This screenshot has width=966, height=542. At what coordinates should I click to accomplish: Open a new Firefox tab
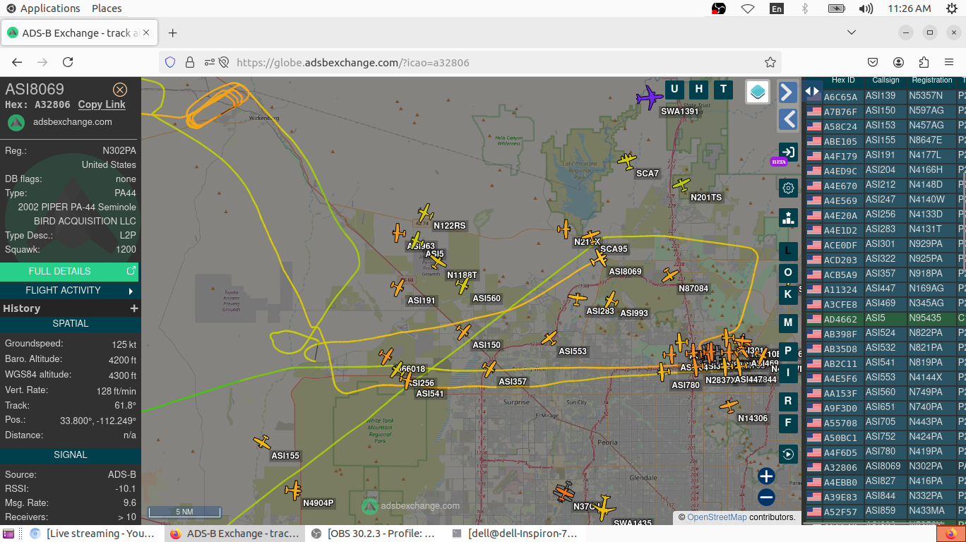[x=173, y=33]
